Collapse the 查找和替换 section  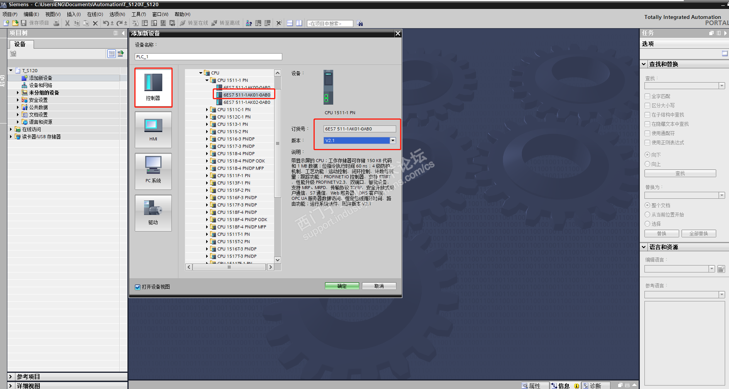[x=644, y=64]
